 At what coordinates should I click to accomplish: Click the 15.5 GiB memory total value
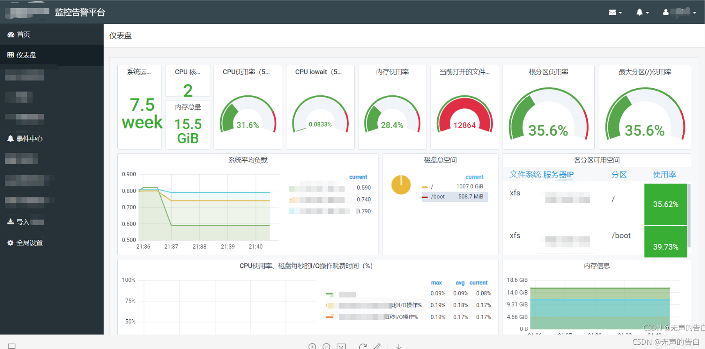point(188,131)
